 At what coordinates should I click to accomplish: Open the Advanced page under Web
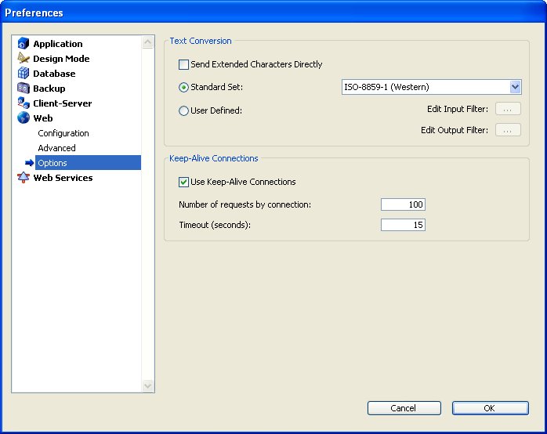57,148
